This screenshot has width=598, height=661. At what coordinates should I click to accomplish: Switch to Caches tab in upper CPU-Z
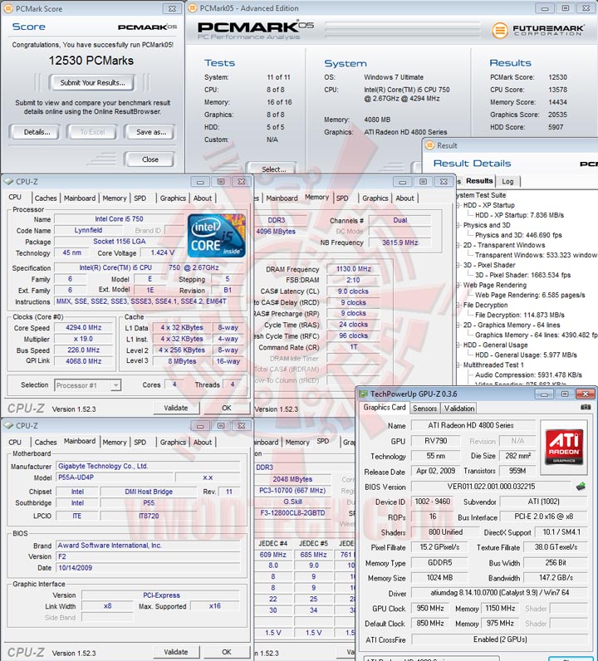click(x=46, y=198)
